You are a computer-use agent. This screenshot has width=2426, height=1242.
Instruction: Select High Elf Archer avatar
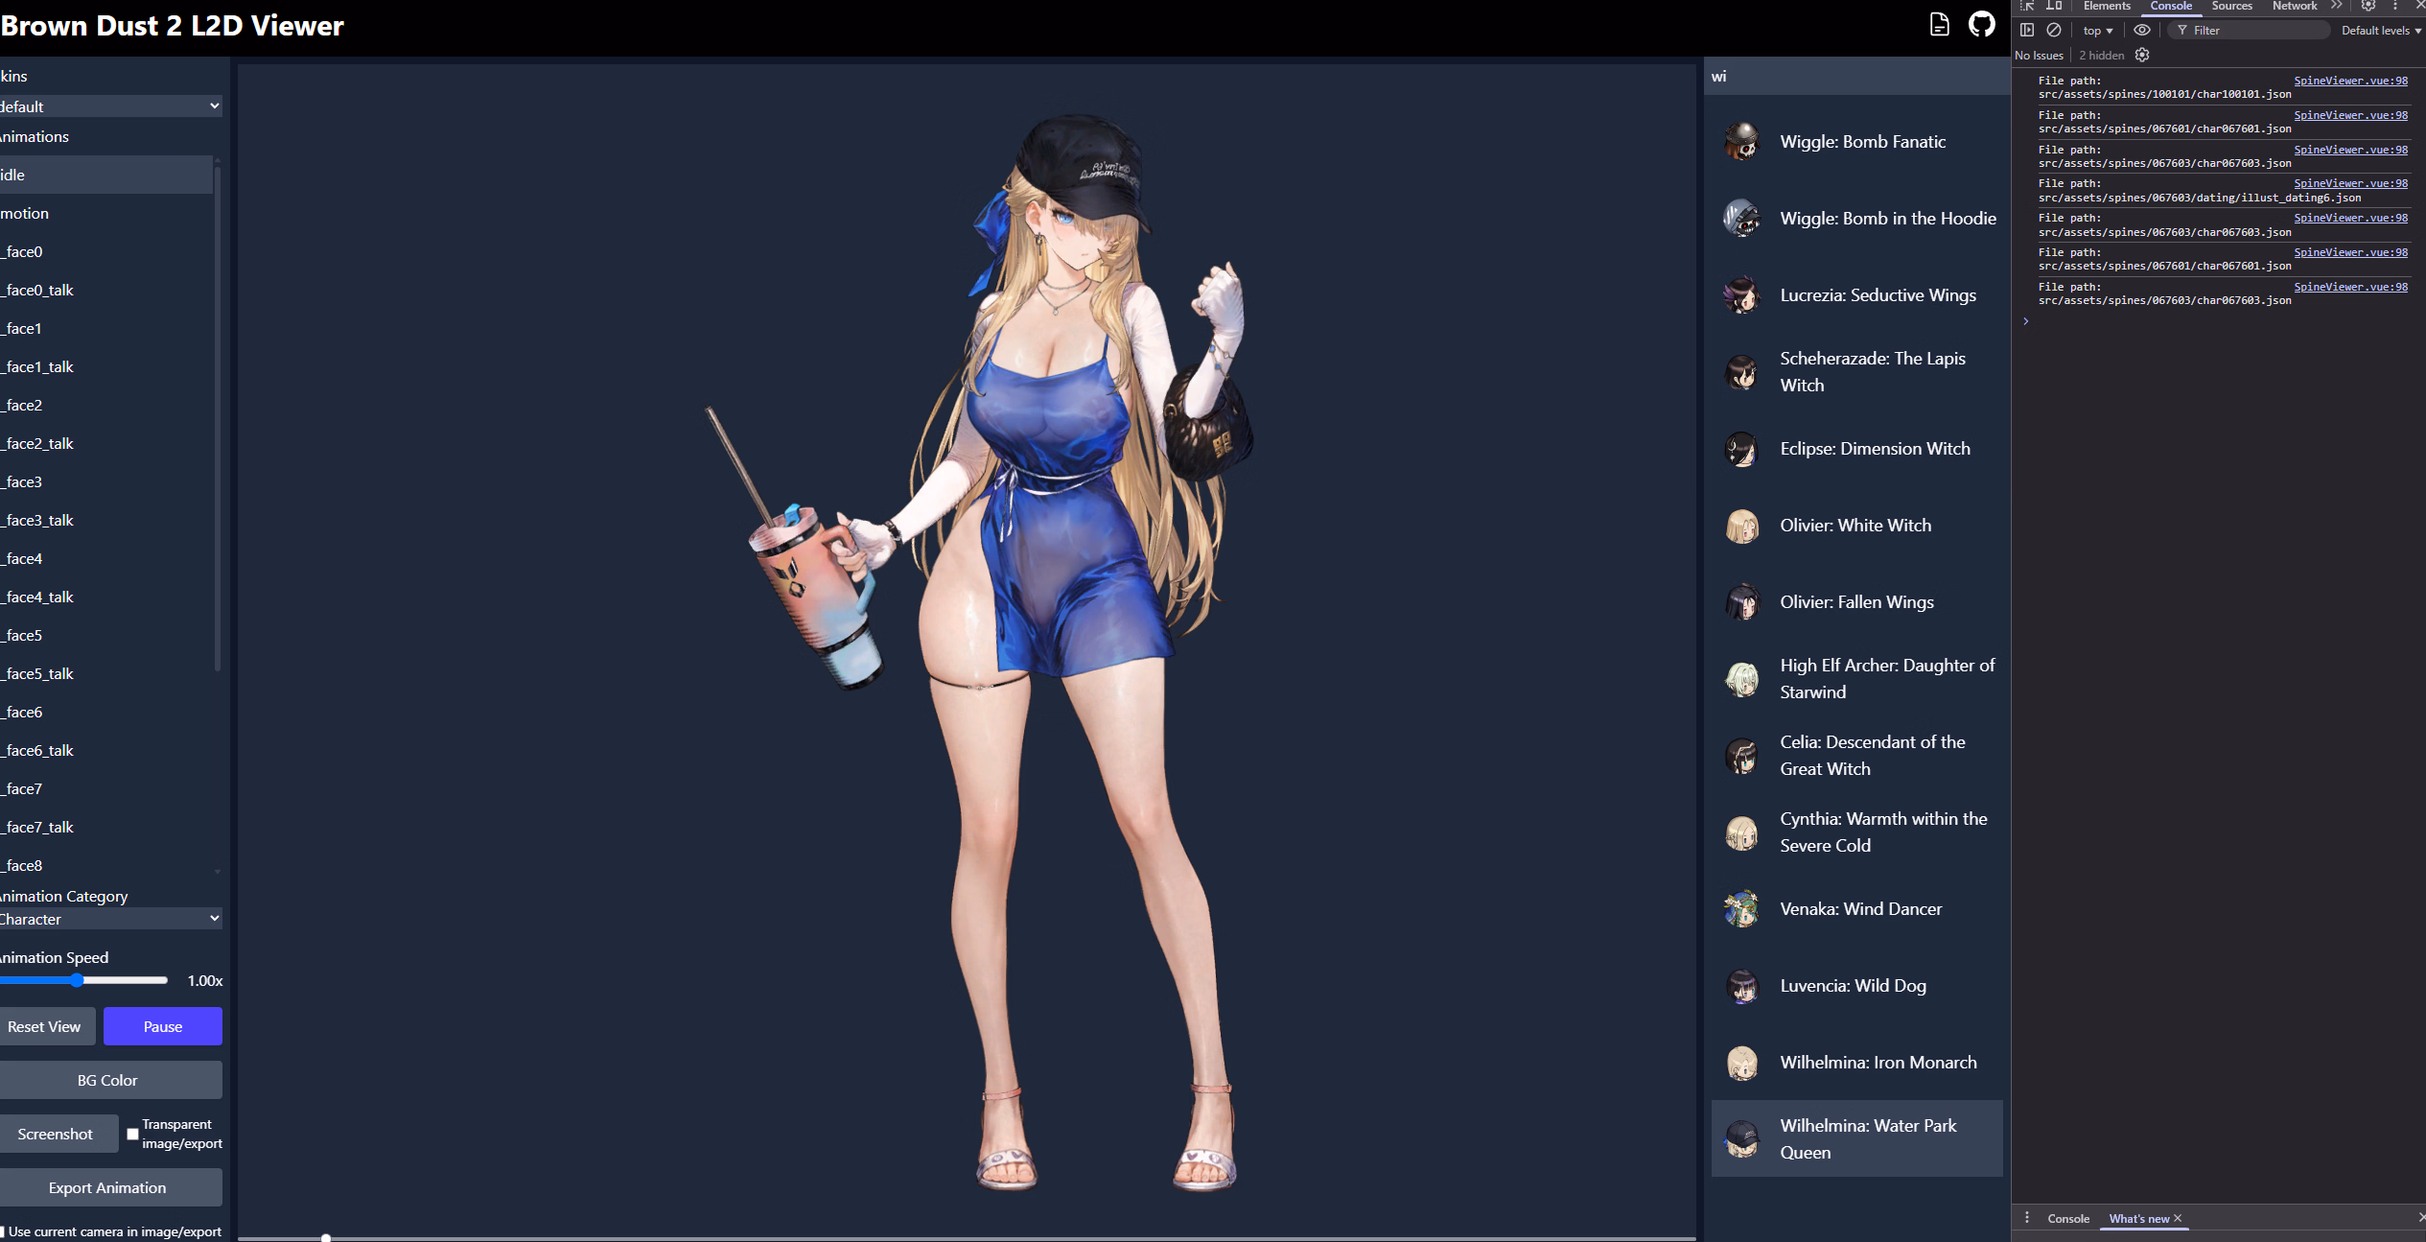(1742, 678)
